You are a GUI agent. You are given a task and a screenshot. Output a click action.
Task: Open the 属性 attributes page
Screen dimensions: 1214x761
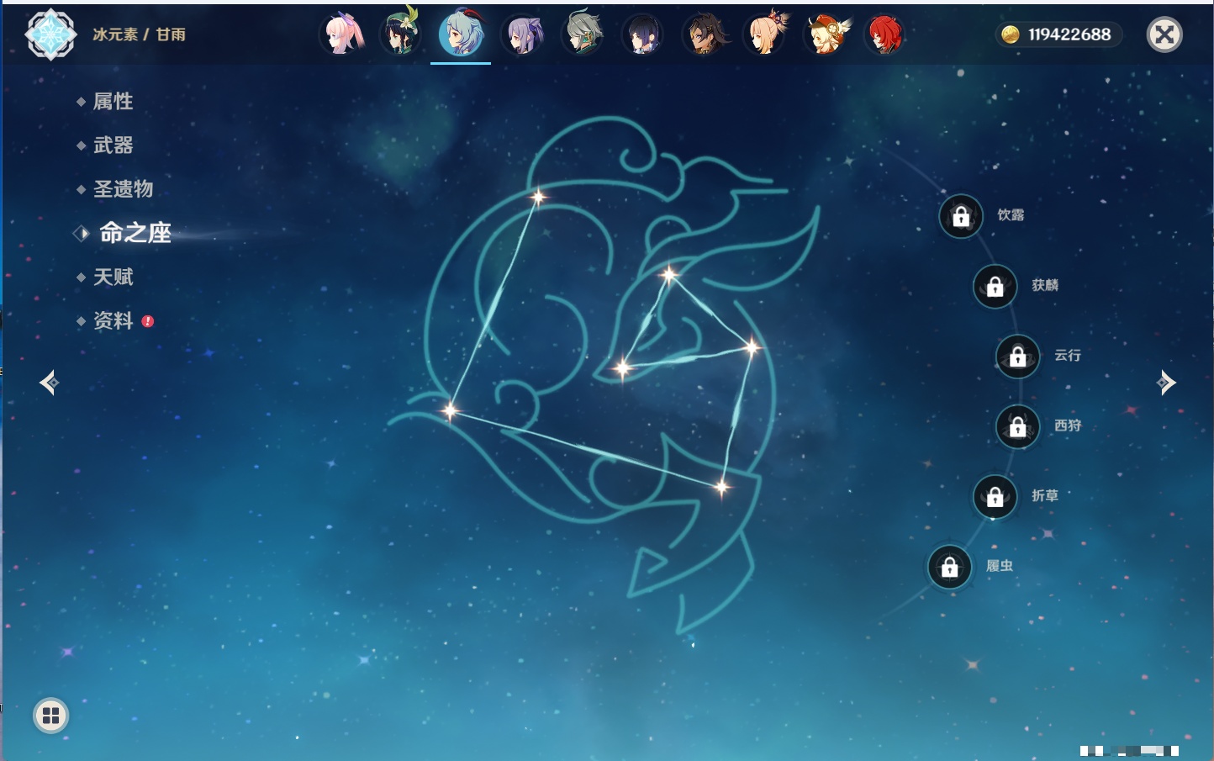(x=113, y=102)
